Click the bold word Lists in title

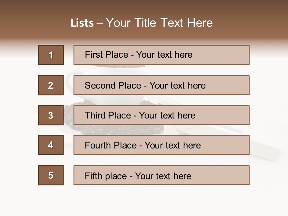82,23
